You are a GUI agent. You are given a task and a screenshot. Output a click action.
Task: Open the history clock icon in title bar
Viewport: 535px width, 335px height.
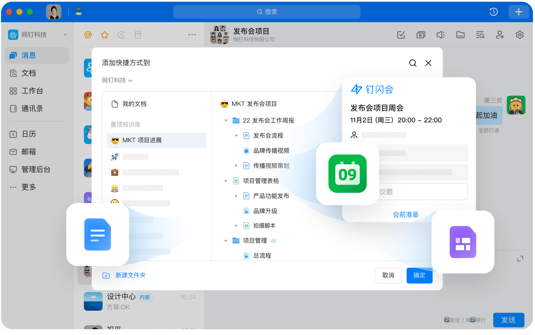pyautogui.click(x=493, y=12)
